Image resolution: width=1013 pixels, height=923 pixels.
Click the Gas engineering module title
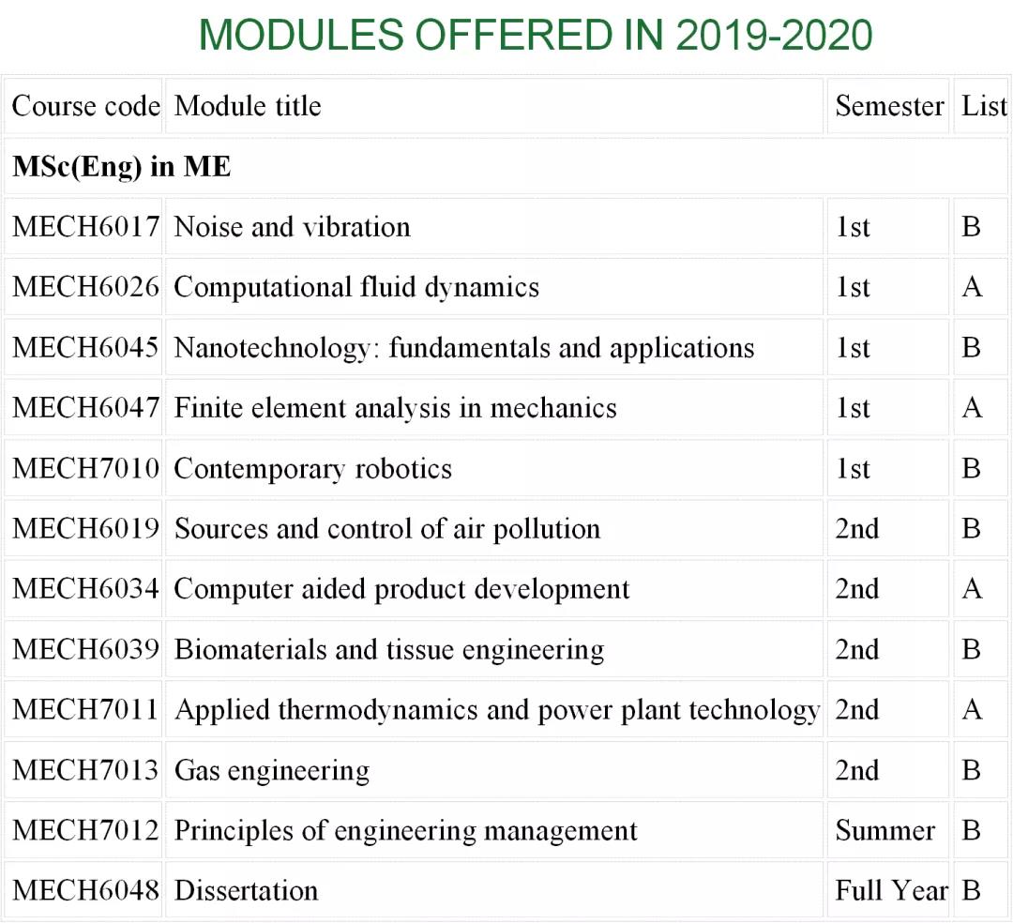[271, 770]
